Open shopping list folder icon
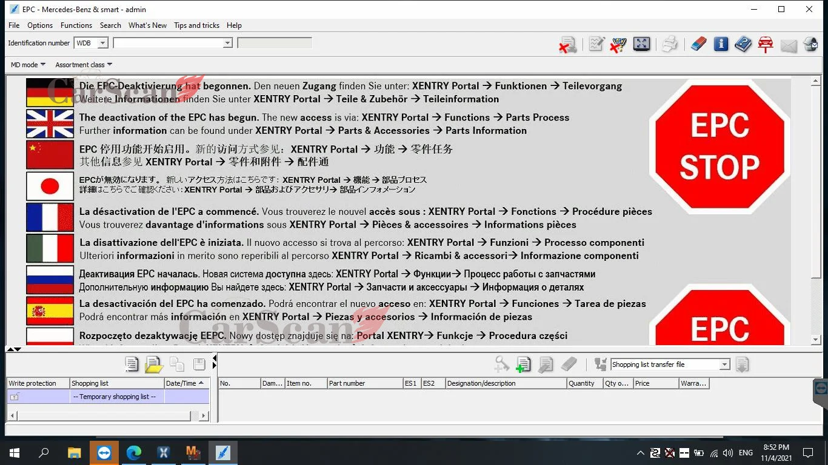Screen dimensions: 828x465 point(154,364)
